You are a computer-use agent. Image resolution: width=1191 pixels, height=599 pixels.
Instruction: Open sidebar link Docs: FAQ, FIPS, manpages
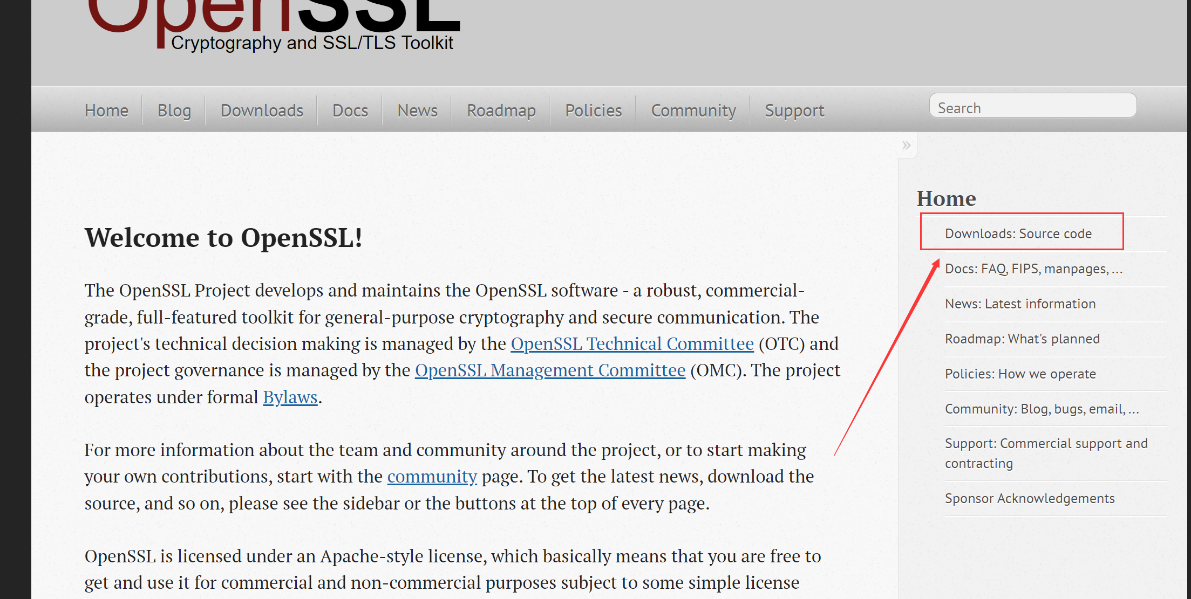tap(1033, 268)
